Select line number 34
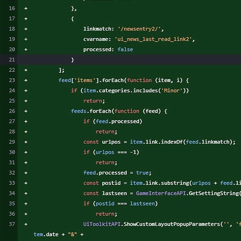 click(x=12, y=193)
